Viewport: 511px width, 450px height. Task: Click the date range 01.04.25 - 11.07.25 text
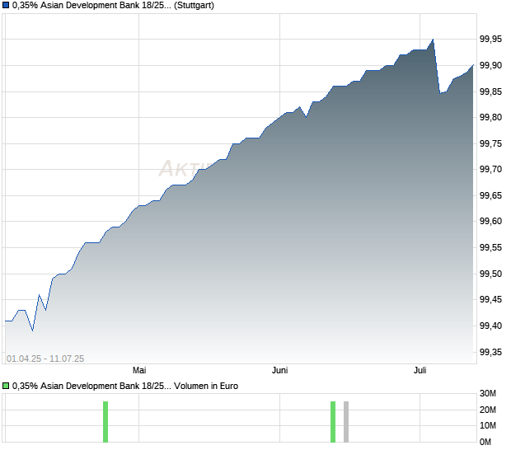pos(45,359)
